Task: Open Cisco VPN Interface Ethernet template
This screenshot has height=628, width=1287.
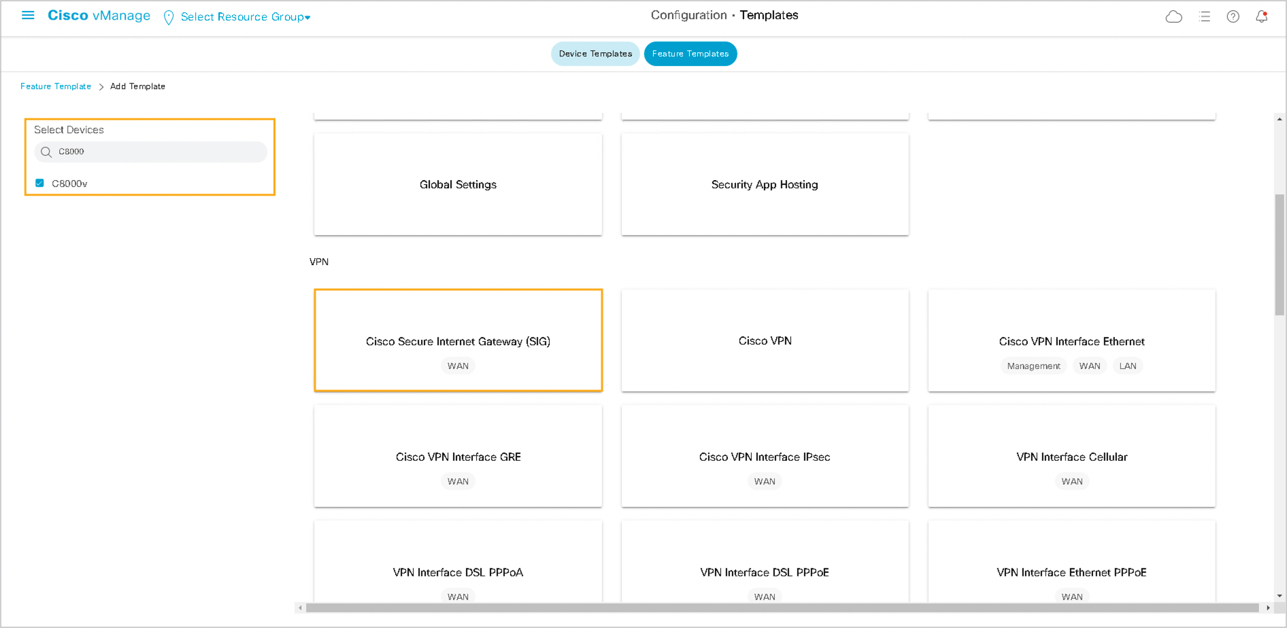Action: (x=1071, y=341)
